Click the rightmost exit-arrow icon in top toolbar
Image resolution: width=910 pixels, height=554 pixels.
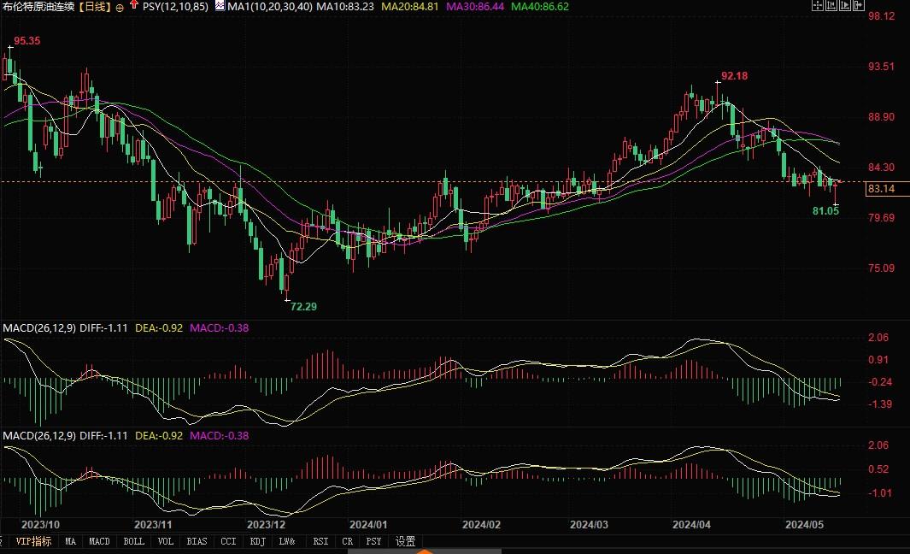pos(859,5)
